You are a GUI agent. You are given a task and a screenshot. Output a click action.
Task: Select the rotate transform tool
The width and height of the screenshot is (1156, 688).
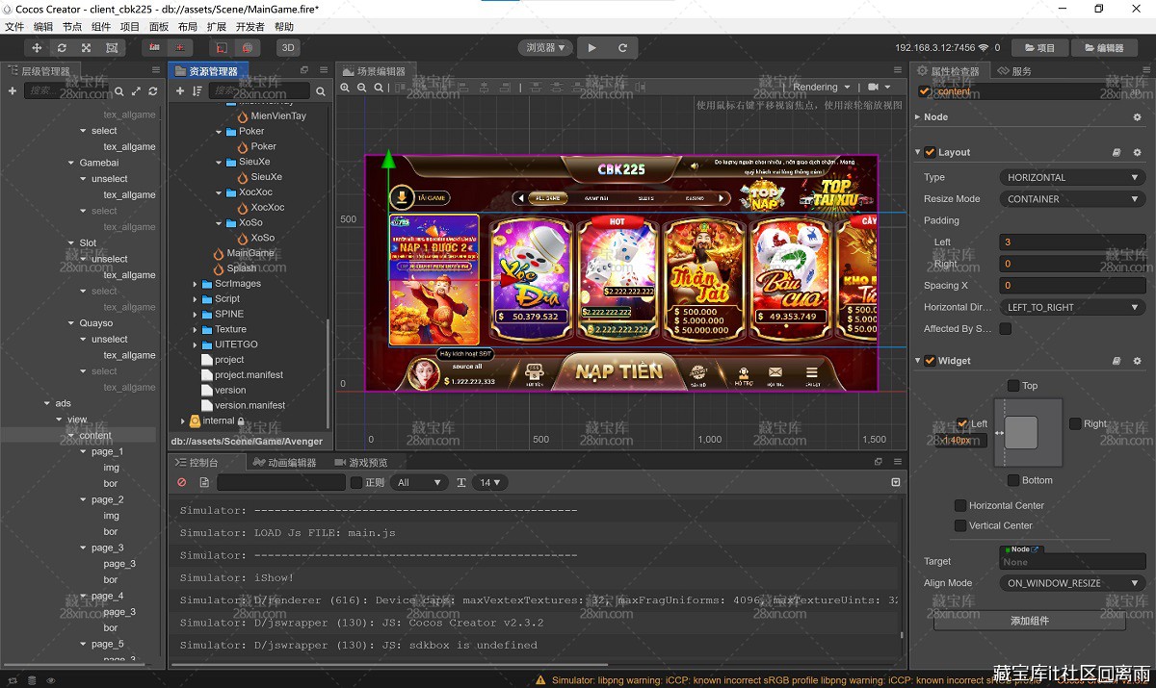(63, 47)
